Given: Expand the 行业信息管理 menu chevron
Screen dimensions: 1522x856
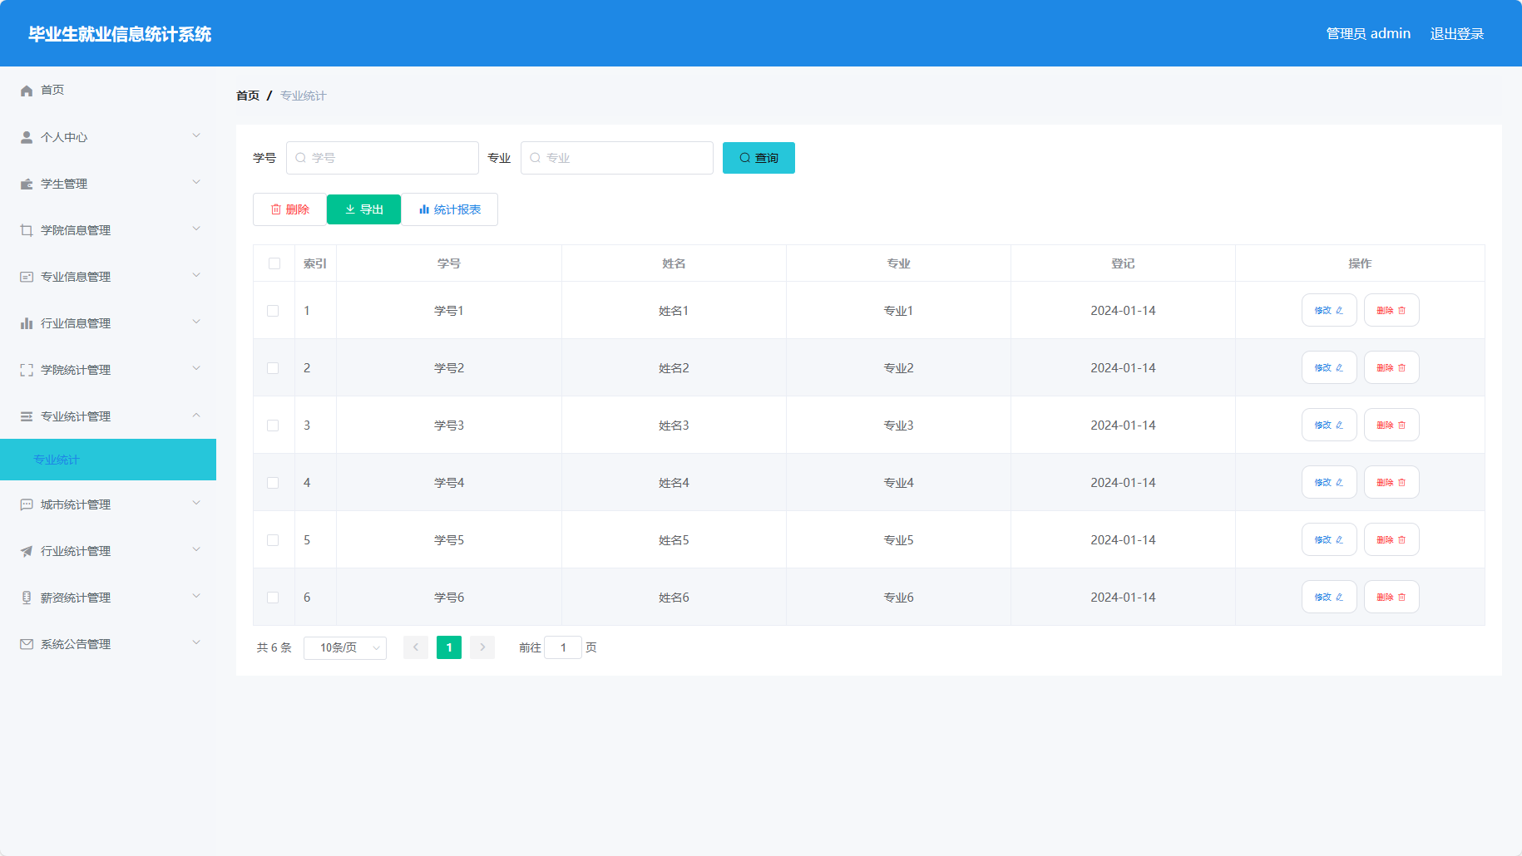Looking at the screenshot, I should 196,322.
